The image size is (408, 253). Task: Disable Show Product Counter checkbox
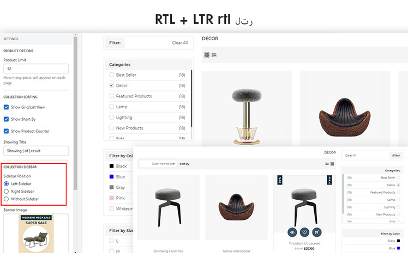click(6, 131)
